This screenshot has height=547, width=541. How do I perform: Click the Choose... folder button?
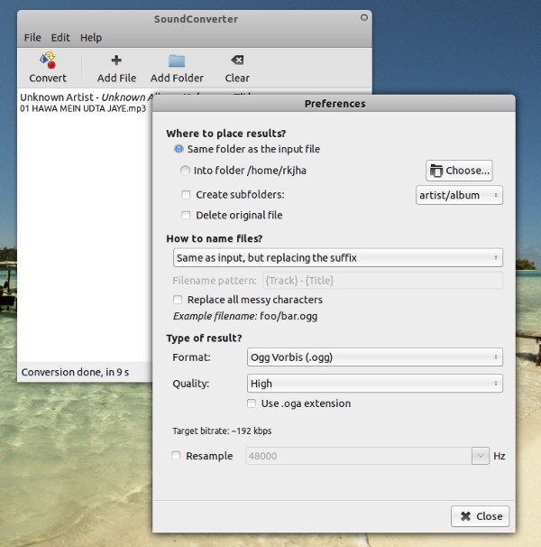click(x=460, y=170)
